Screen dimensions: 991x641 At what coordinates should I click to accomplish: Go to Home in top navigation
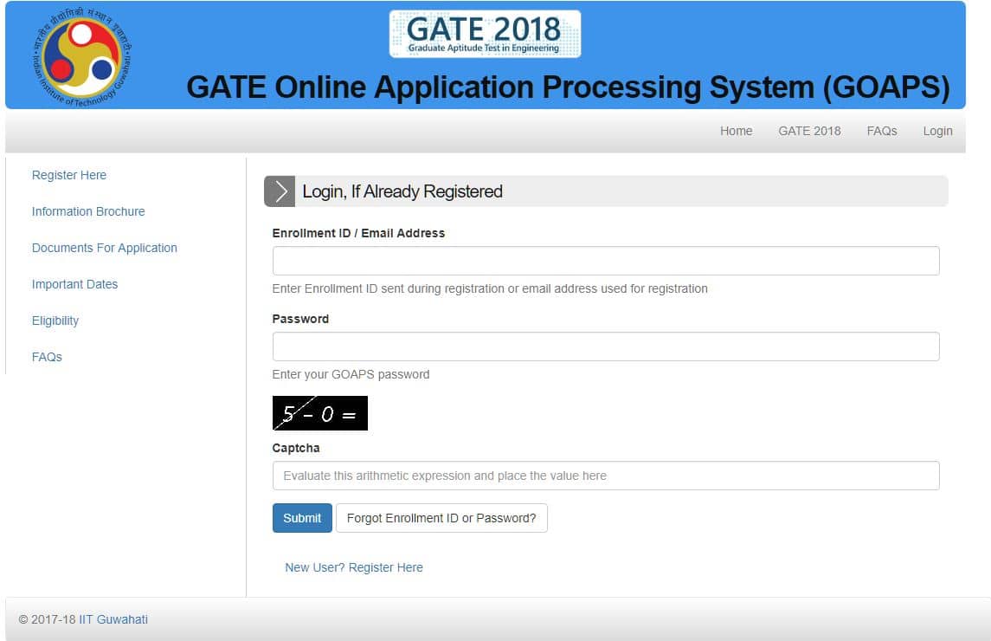click(736, 131)
